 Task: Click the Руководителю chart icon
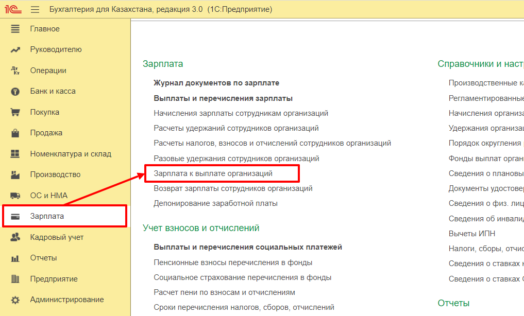pos(15,50)
